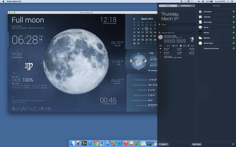
Task: Click the large full moon image
Action: 76,61
